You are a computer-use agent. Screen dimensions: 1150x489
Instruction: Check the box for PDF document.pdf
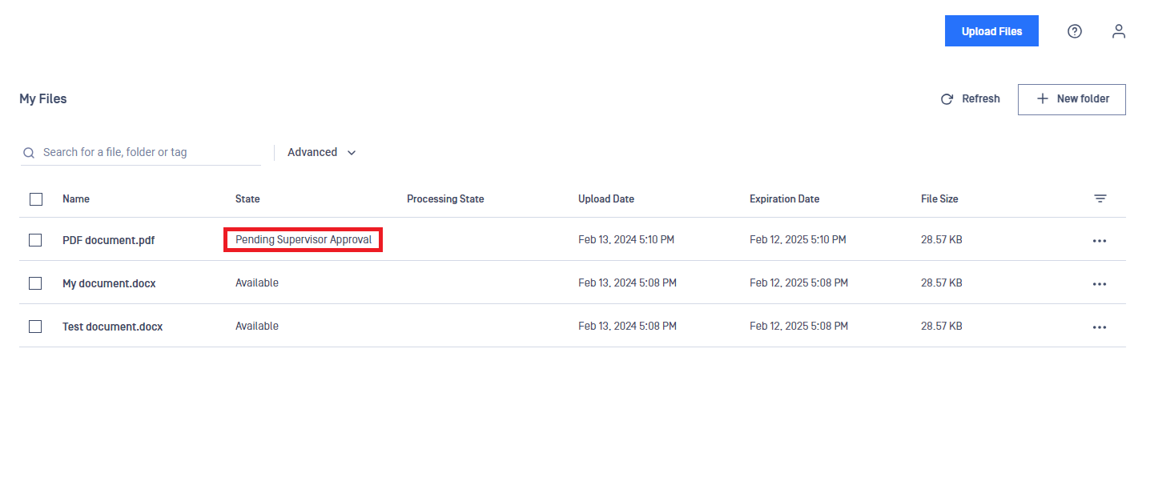coord(35,240)
